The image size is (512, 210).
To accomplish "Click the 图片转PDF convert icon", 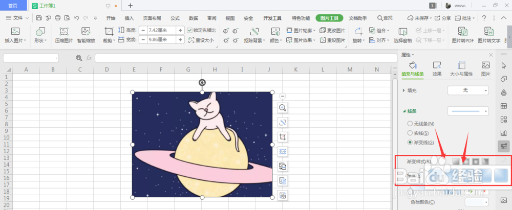I will [463, 31].
